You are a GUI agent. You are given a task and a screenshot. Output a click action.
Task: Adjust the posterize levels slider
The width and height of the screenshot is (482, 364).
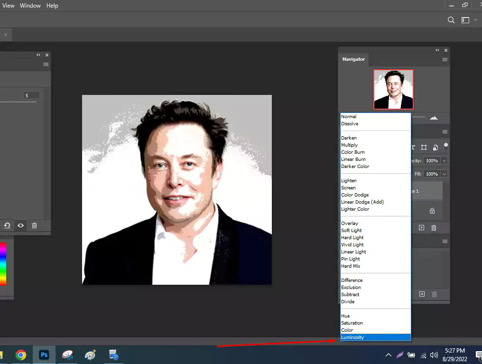click(18, 102)
